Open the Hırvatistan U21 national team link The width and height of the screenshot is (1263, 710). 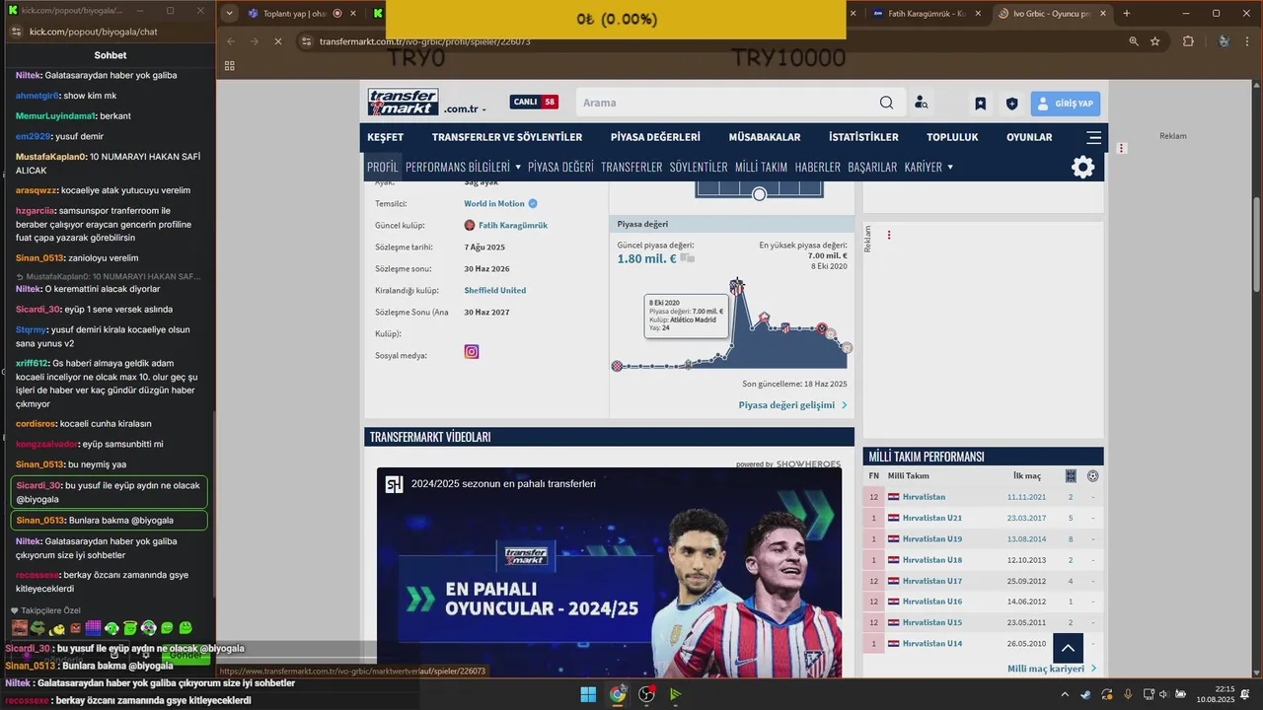click(932, 518)
